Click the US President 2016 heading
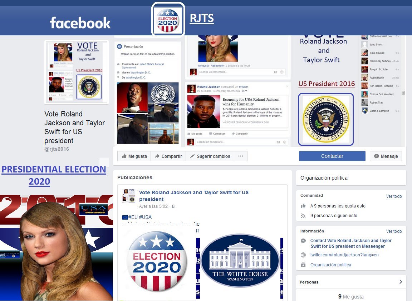412x301 pixels. pyautogui.click(x=327, y=84)
